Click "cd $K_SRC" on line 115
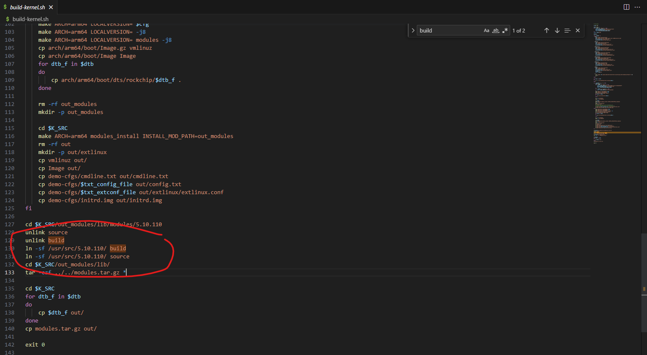The image size is (647, 355). pyautogui.click(x=53, y=128)
